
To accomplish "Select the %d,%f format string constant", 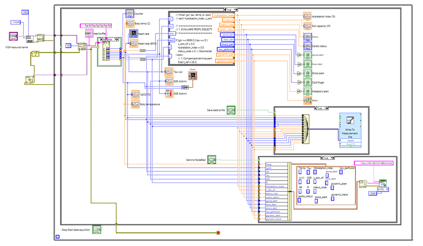I will [96, 26].
